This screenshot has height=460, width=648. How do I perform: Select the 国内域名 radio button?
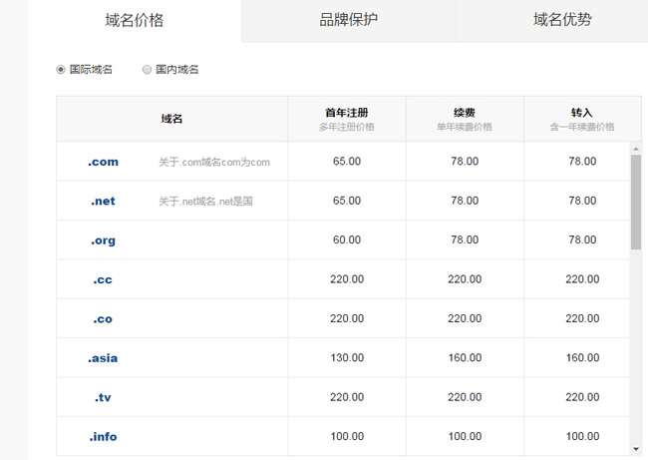tap(148, 70)
